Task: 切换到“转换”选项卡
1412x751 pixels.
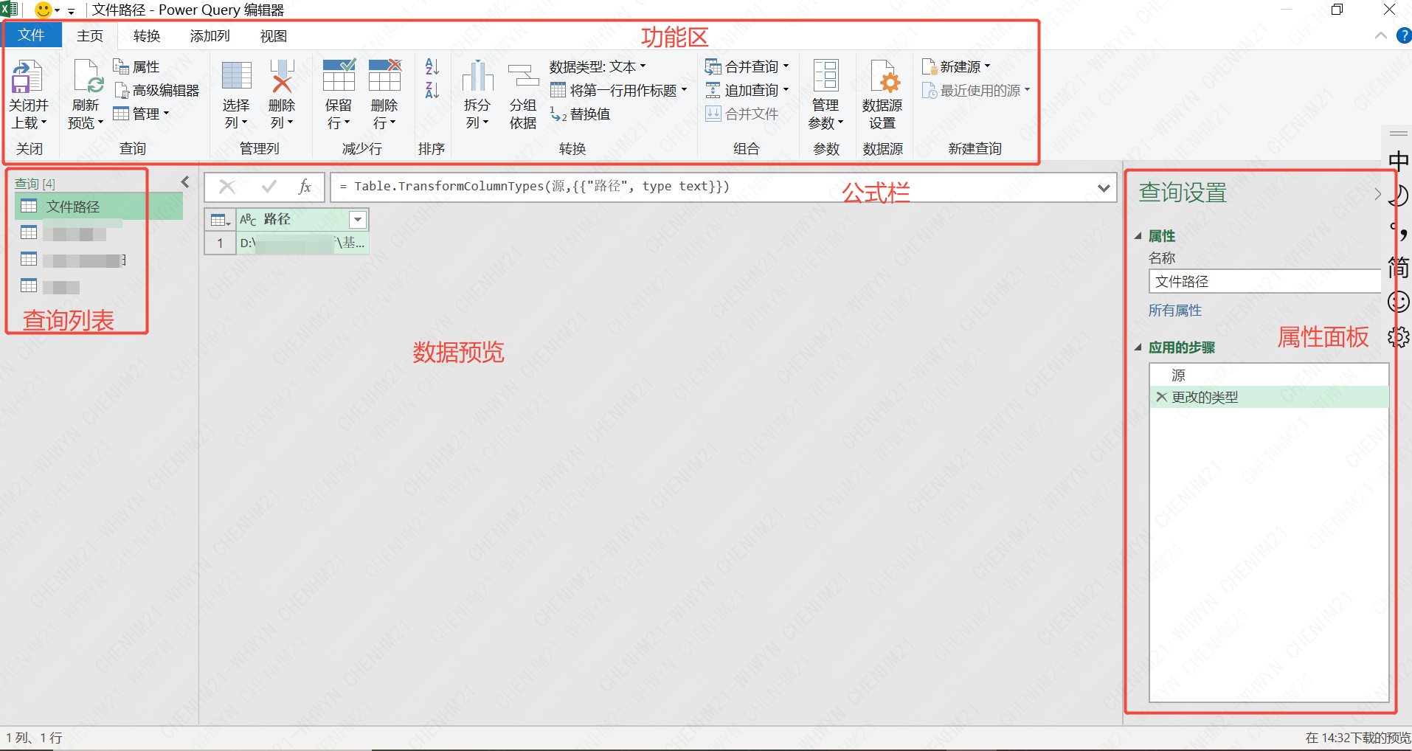Action: [145, 35]
